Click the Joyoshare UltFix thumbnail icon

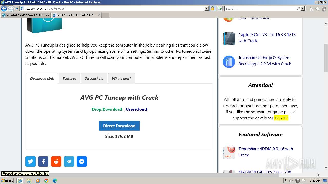tap(229, 62)
